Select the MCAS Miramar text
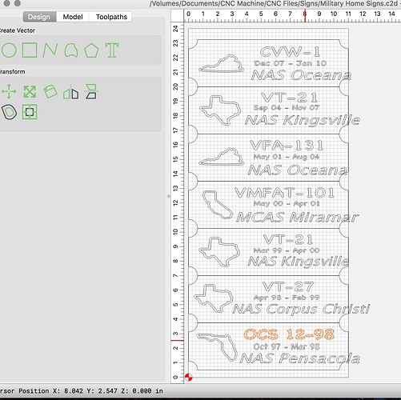Viewport: 401px width, 400px height. pos(297,217)
